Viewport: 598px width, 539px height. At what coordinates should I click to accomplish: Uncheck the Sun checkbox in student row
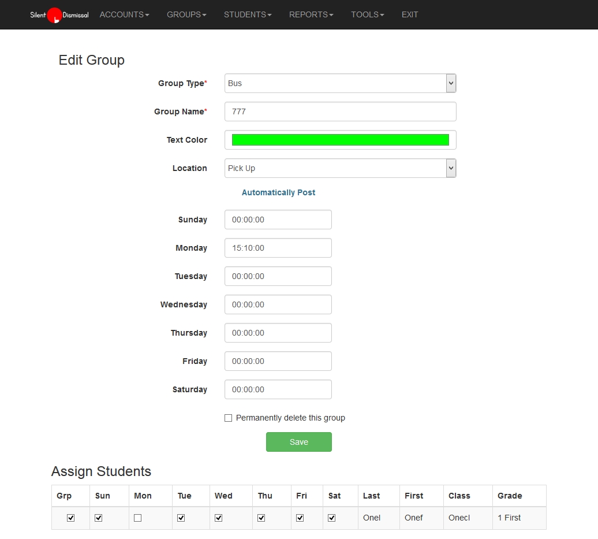[98, 518]
